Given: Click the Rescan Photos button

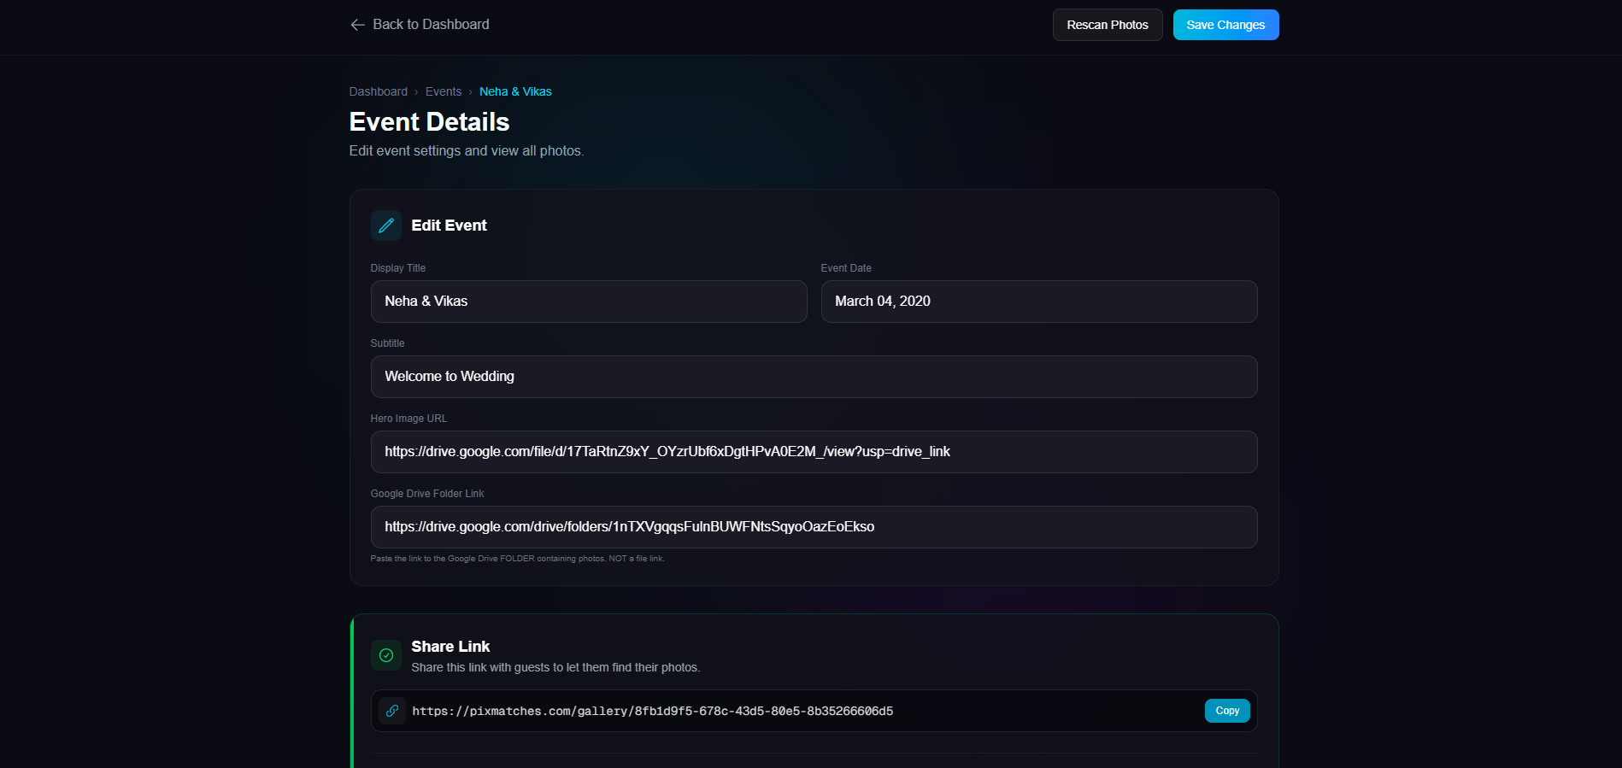Looking at the screenshot, I should 1108,25.
